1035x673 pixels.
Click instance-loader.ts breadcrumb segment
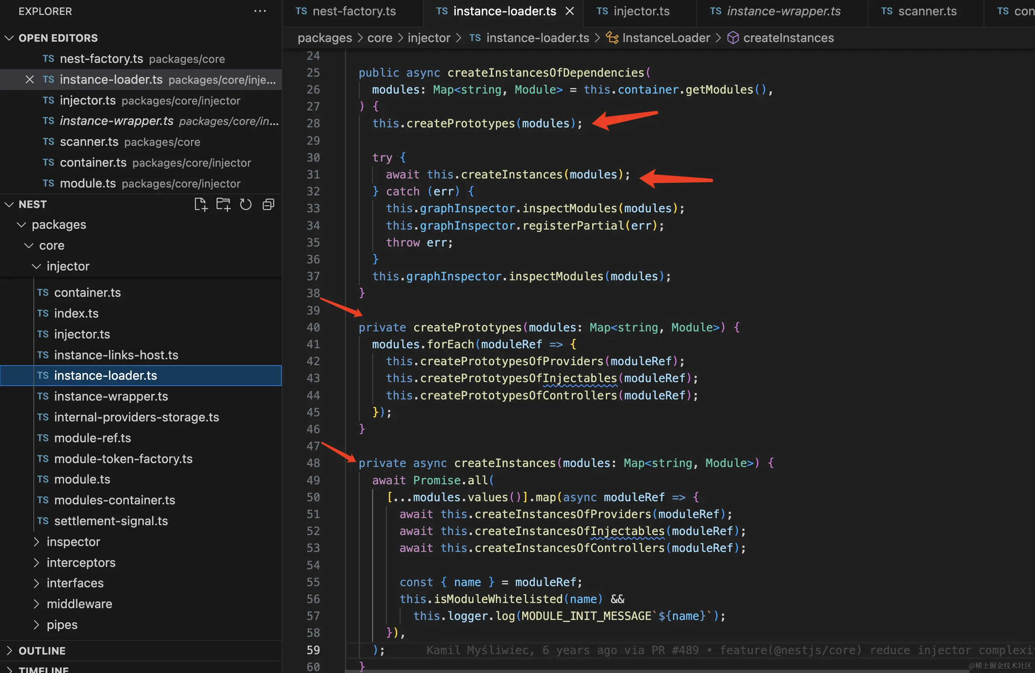(x=538, y=38)
